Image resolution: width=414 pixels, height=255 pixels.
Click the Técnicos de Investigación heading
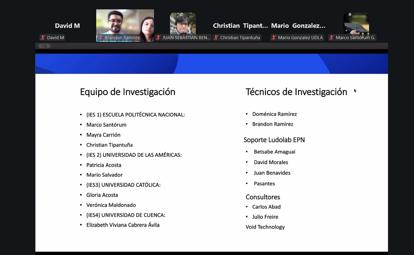point(296,92)
